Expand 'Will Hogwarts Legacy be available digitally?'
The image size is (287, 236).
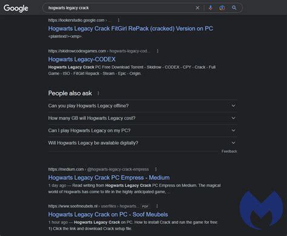pyautogui.click(x=143, y=143)
